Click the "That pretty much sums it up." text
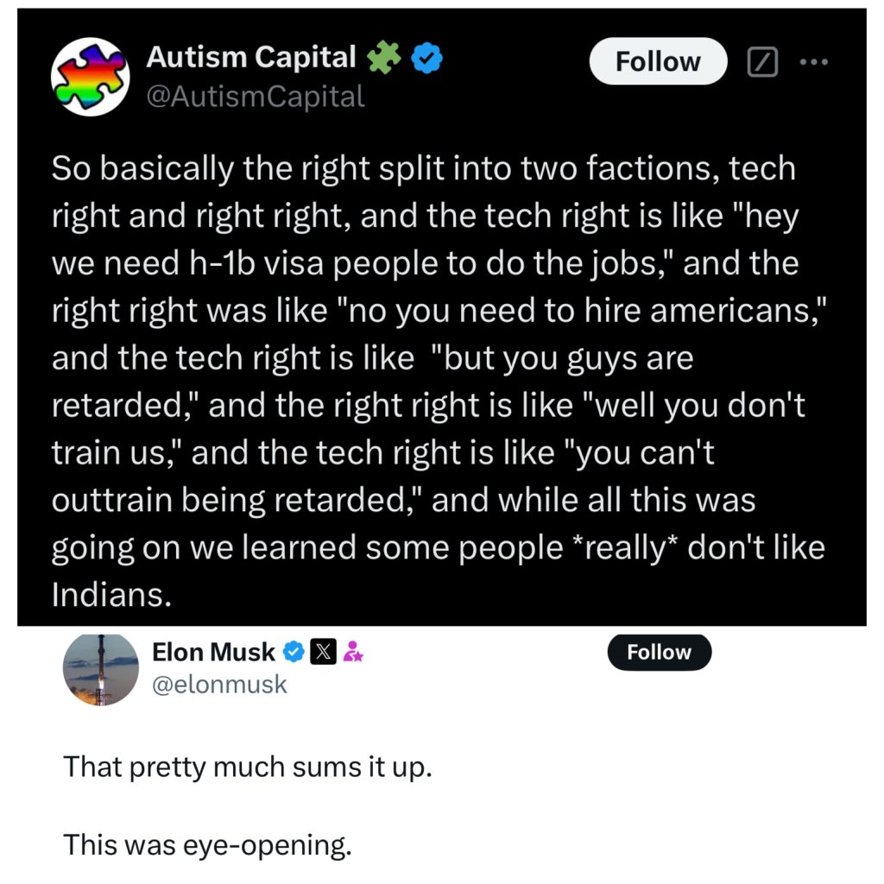The image size is (884, 884). [x=247, y=767]
